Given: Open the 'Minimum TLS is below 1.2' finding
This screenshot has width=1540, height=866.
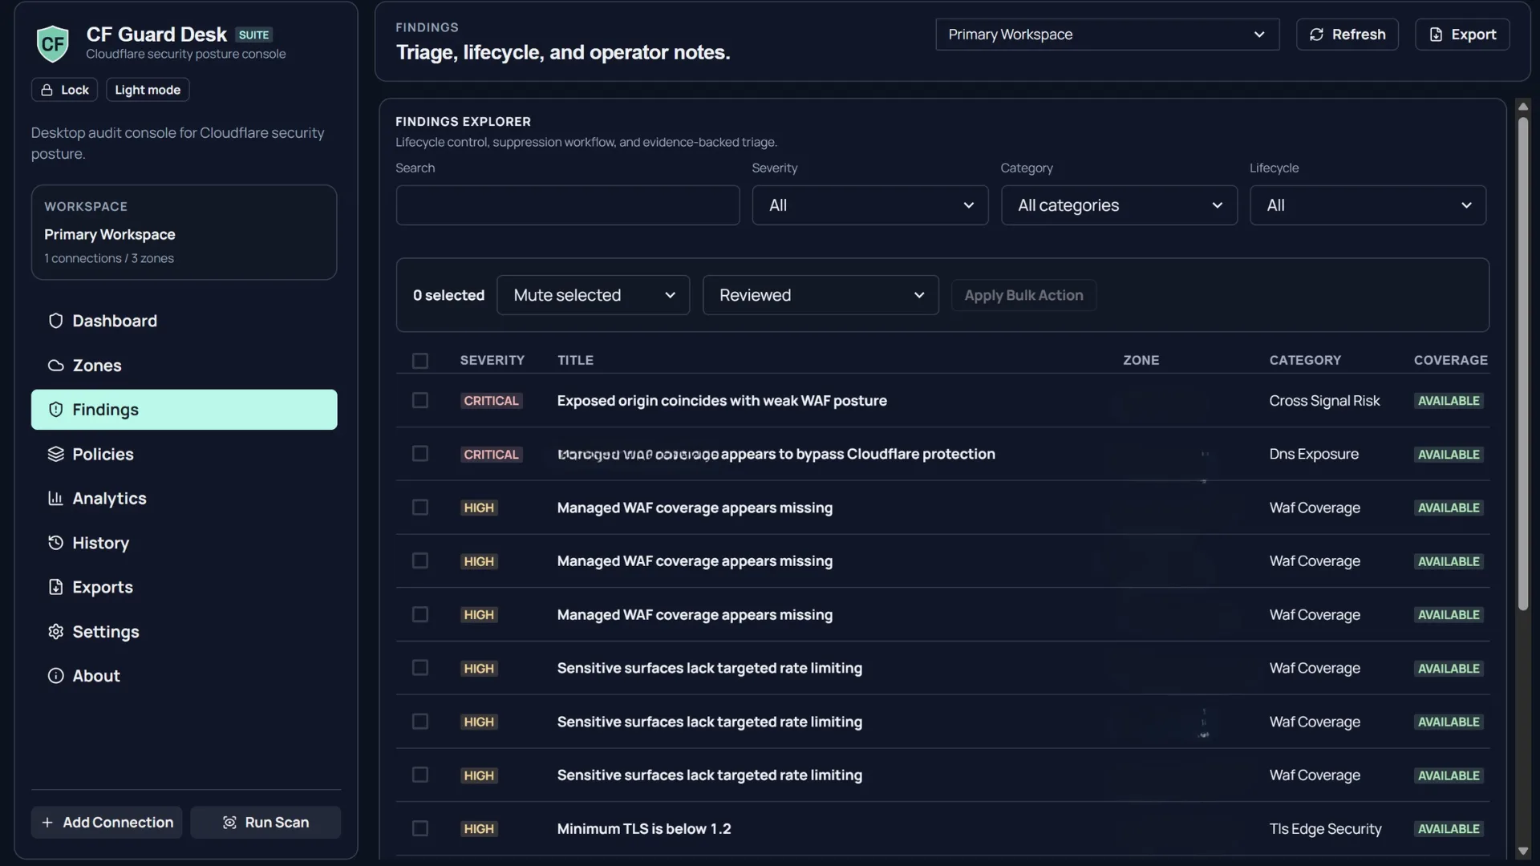Looking at the screenshot, I should pyautogui.click(x=644, y=828).
